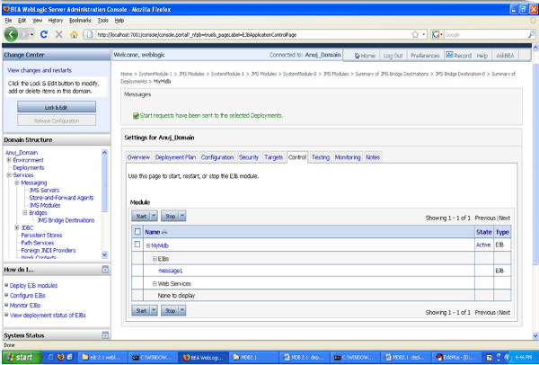
Task: Switch to the Targets tab
Action: tap(274, 157)
